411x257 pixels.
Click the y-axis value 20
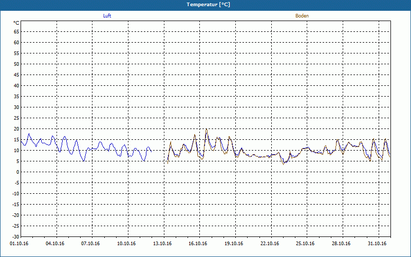(x=16, y=129)
